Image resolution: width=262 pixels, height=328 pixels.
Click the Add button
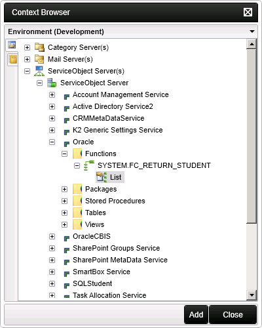[196, 314]
